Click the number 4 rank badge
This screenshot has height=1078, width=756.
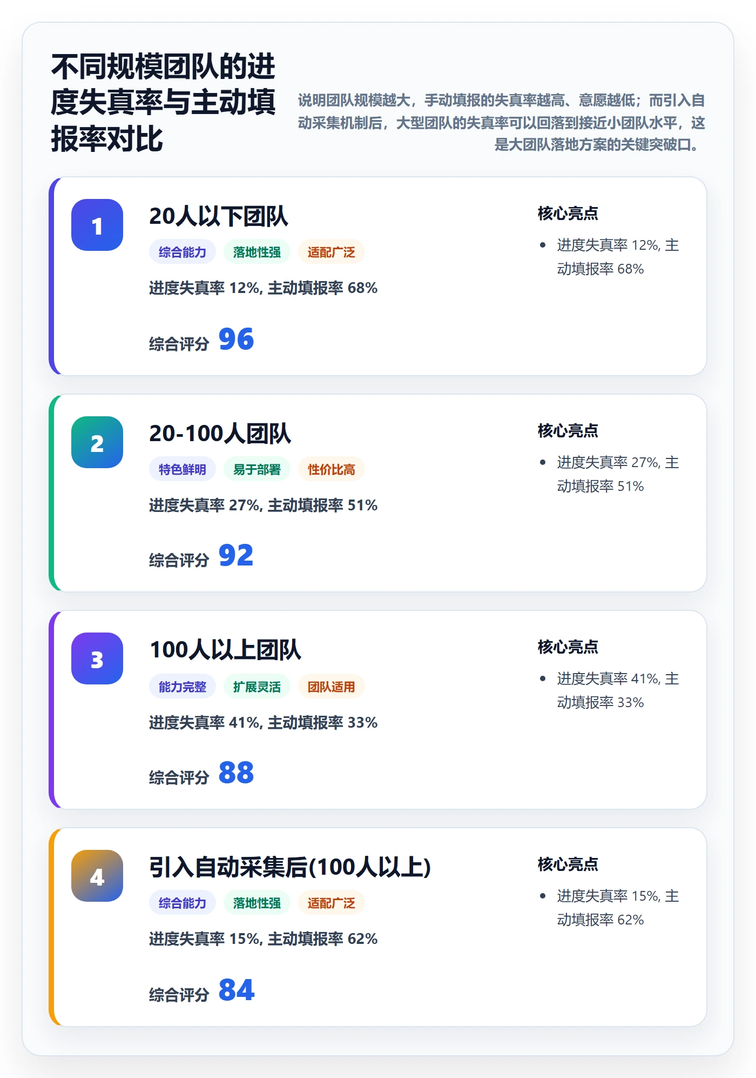pyautogui.click(x=97, y=876)
